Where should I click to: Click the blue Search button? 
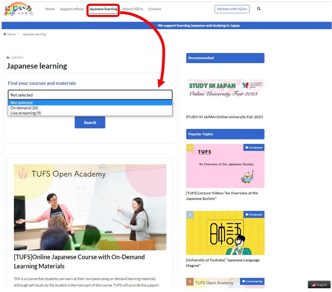(x=90, y=122)
